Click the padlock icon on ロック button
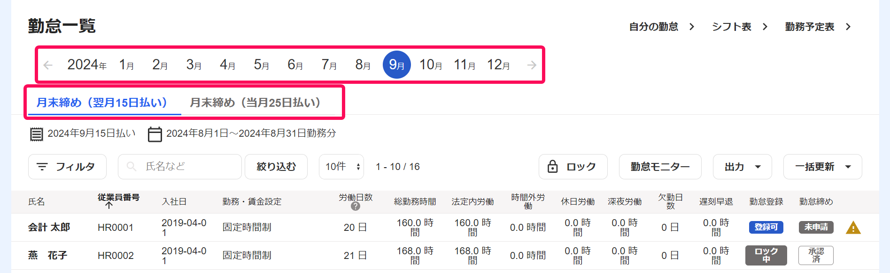 pyautogui.click(x=553, y=167)
